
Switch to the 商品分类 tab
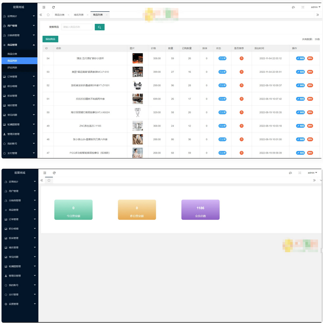click(60, 15)
